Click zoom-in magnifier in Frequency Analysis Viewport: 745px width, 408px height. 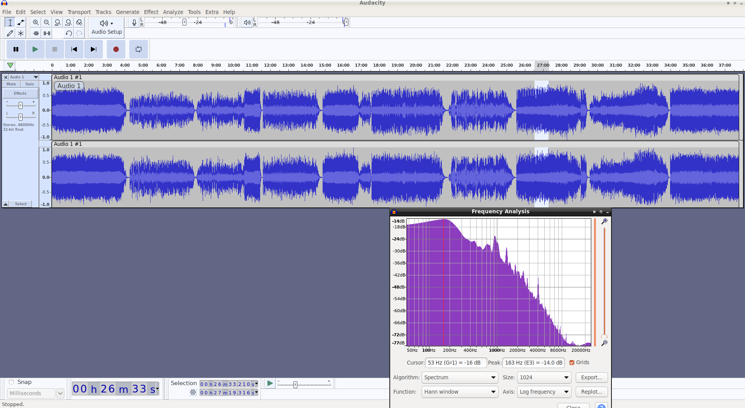(604, 221)
